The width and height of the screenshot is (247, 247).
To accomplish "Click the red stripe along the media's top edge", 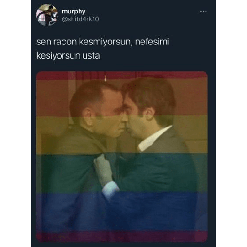I will point(122,75).
